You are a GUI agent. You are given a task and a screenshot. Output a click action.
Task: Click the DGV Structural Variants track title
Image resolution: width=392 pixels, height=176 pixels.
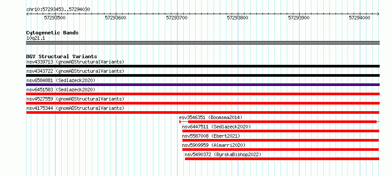tap(62, 56)
